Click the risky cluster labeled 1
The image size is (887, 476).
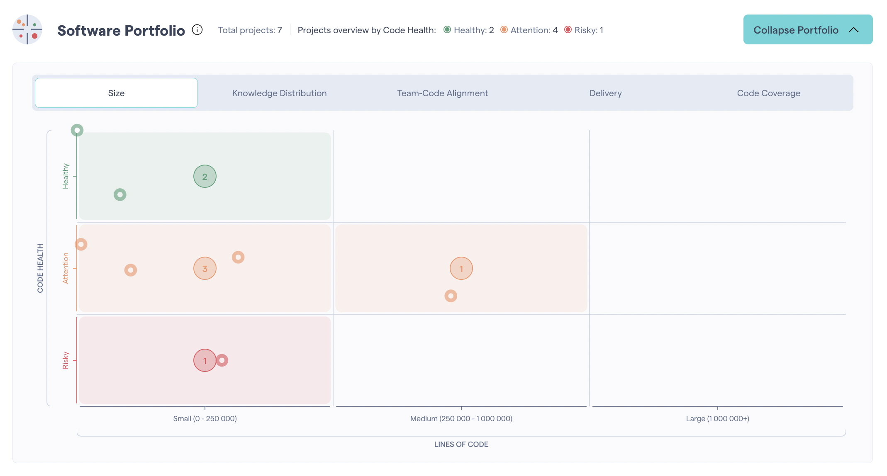coord(205,360)
